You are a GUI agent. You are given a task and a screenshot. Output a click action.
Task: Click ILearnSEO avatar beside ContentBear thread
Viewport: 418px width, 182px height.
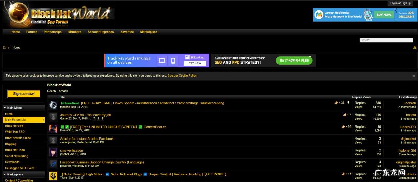coord(53,129)
